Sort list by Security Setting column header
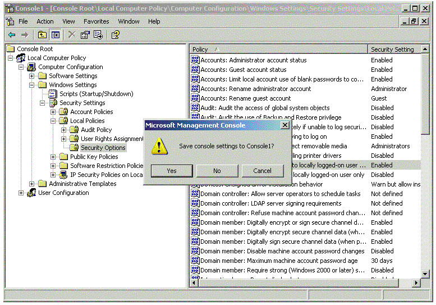This screenshot has width=436, height=305. coord(394,49)
